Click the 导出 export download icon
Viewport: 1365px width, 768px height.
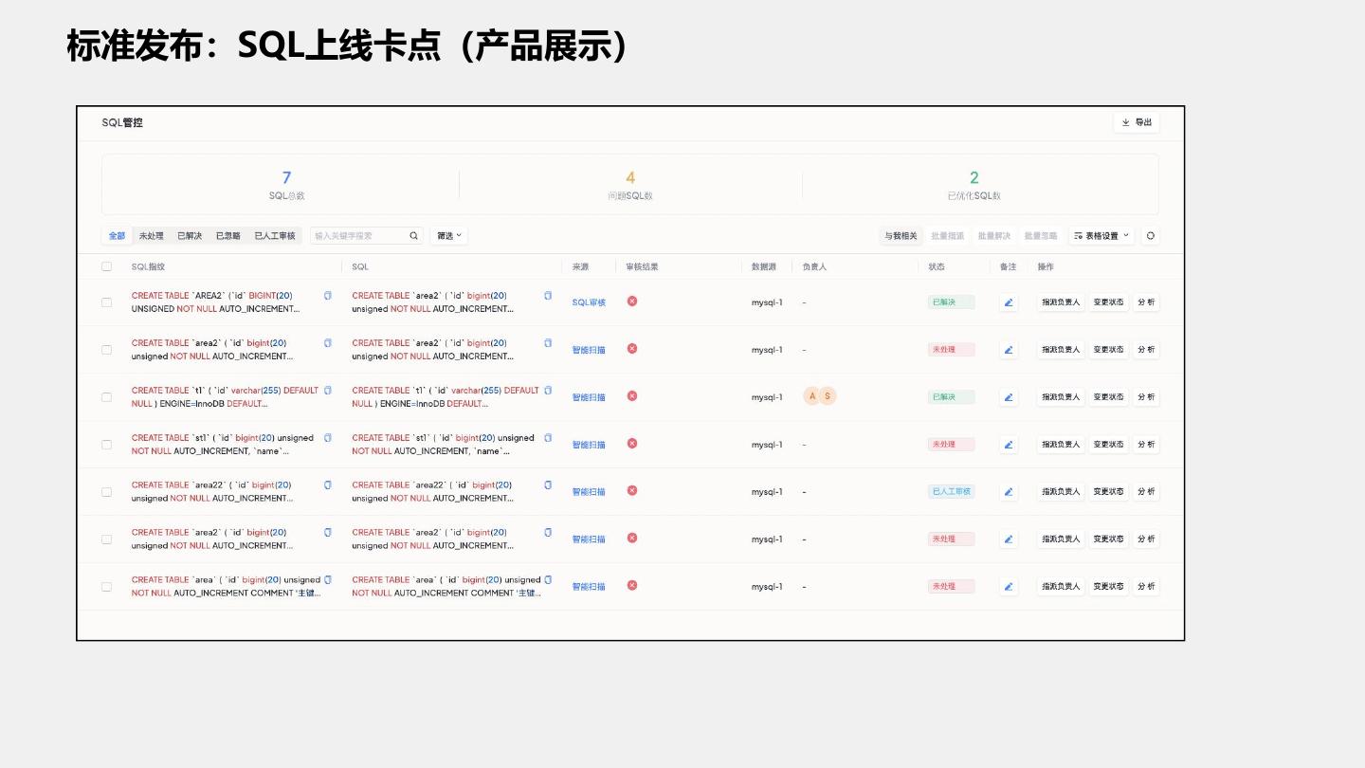click(1126, 122)
